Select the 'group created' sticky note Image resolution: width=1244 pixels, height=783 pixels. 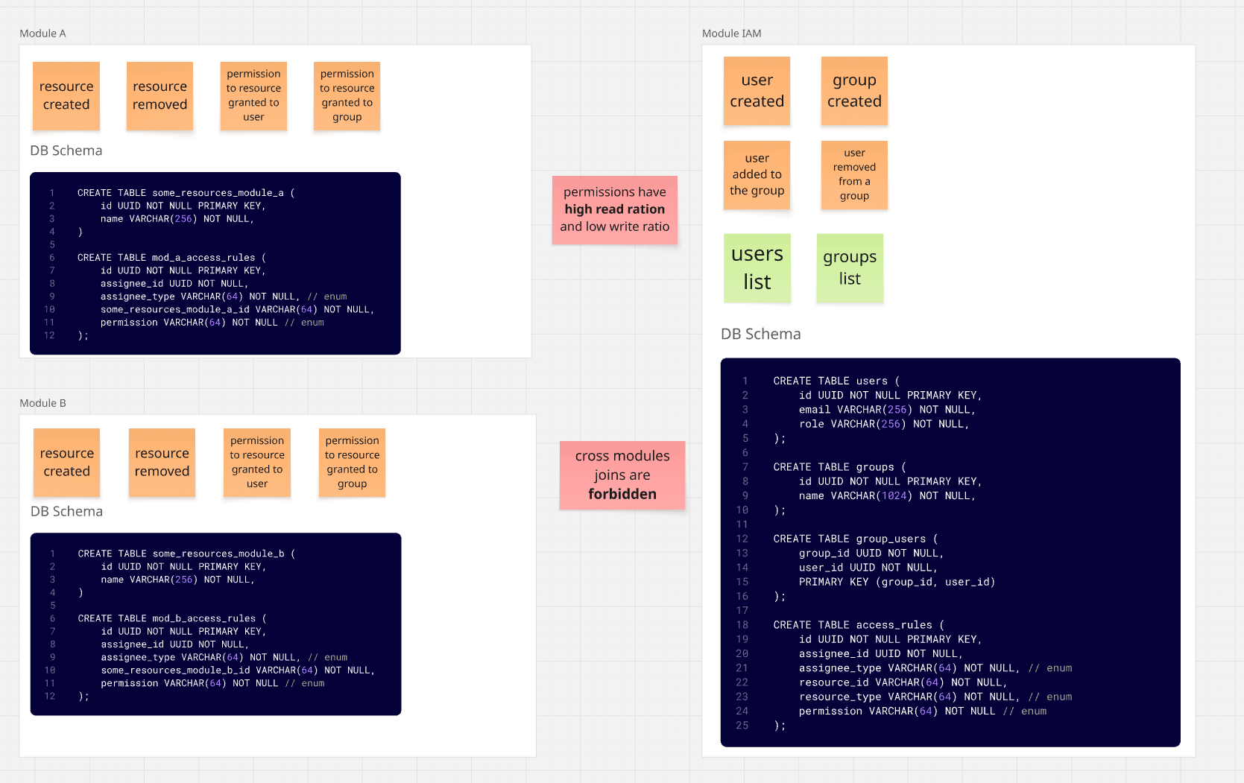pyautogui.click(x=854, y=91)
